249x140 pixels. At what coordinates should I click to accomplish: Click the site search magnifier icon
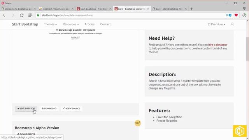[x=232, y=24]
